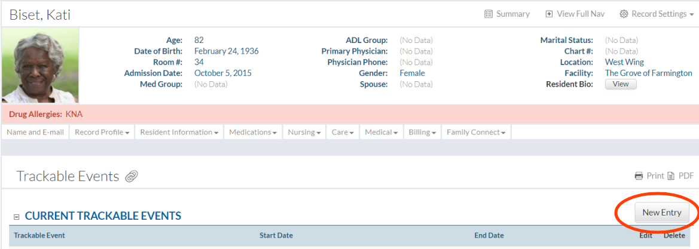Open the Record Profile dropdown menu
Screen dimensions: 699x249
[x=102, y=133]
